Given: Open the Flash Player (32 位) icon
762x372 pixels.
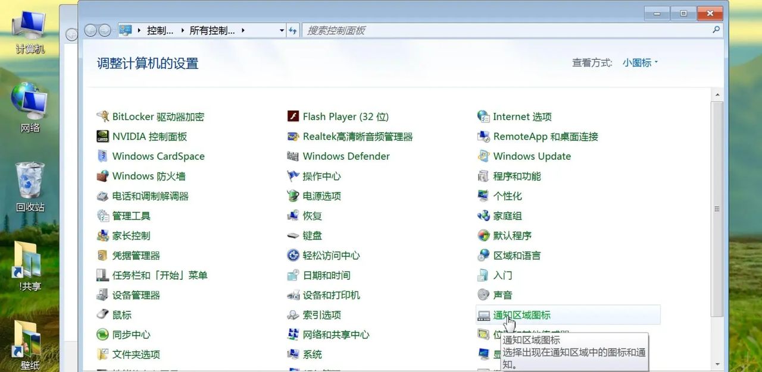Looking at the screenshot, I should point(293,116).
